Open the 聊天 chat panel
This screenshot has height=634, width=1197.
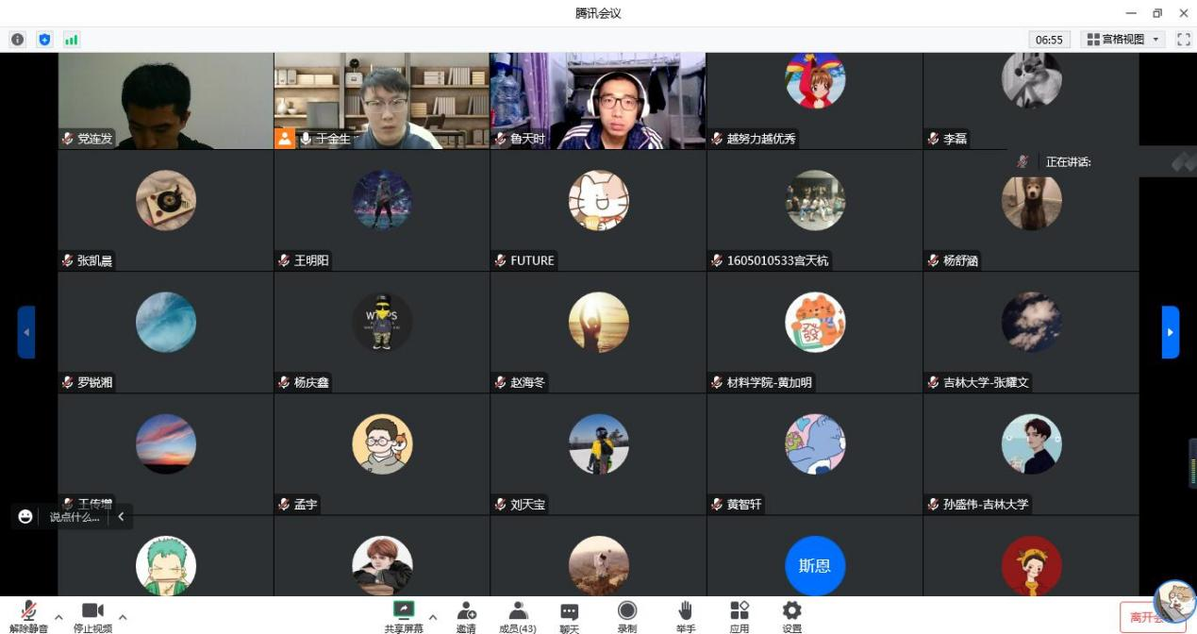click(569, 613)
